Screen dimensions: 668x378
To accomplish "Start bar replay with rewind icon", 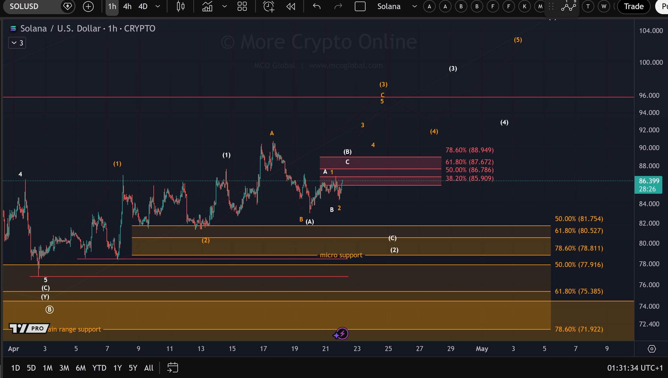I will pos(291,7).
